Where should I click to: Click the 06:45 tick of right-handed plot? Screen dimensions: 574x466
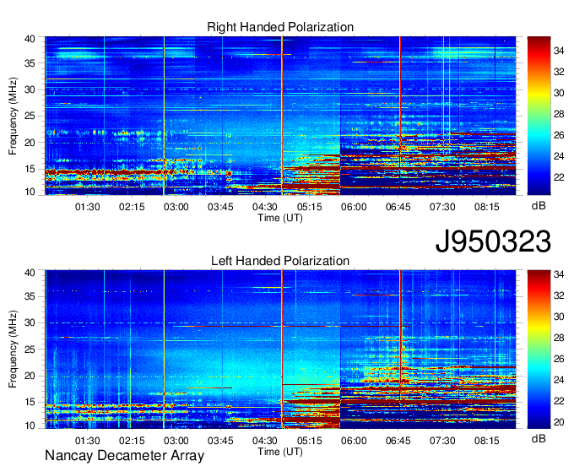(x=398, y=207)
